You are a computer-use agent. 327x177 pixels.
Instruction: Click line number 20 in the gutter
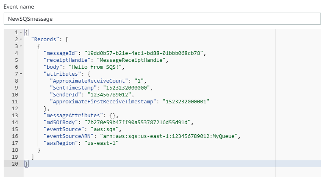point(15,164)
